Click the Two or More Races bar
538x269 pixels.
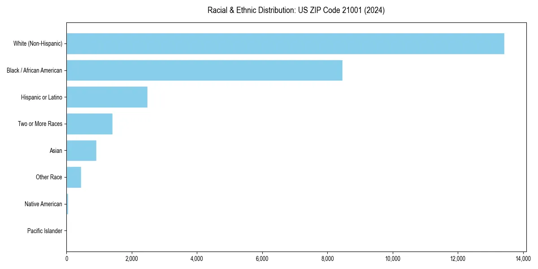point(90,124)
